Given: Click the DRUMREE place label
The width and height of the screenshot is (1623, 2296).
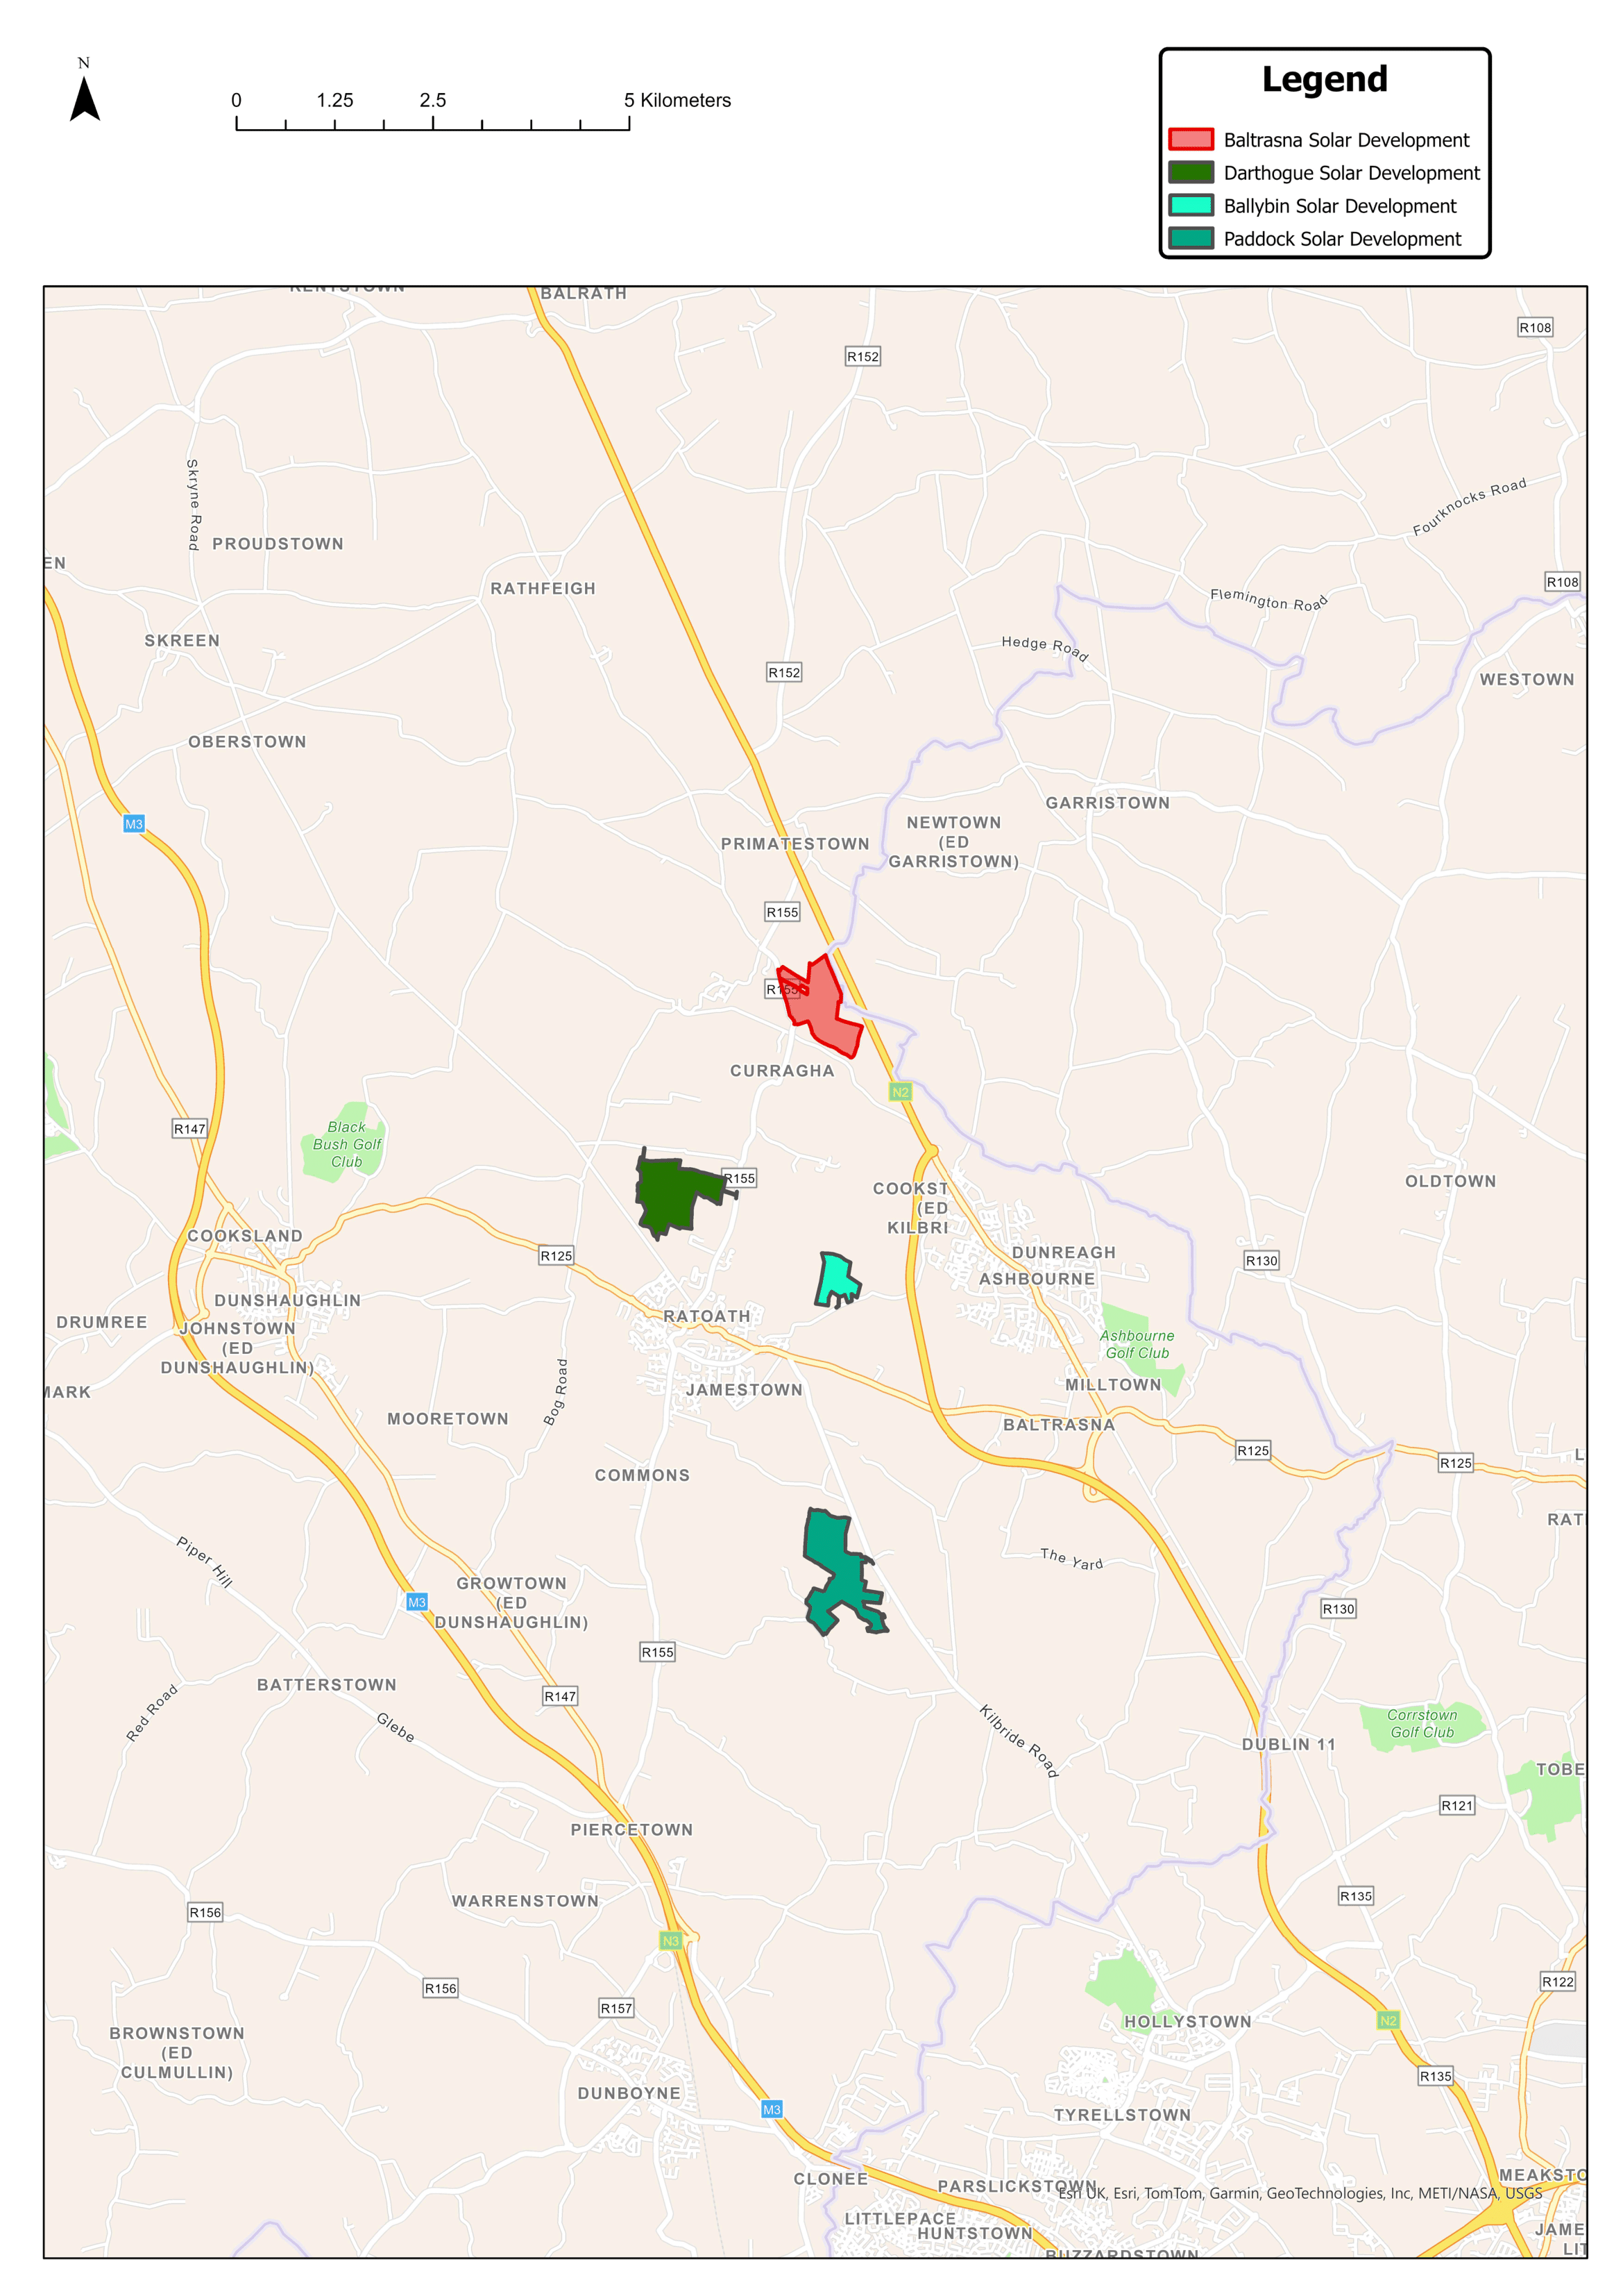Looking at the screenshot, I should pos(102,1322).
